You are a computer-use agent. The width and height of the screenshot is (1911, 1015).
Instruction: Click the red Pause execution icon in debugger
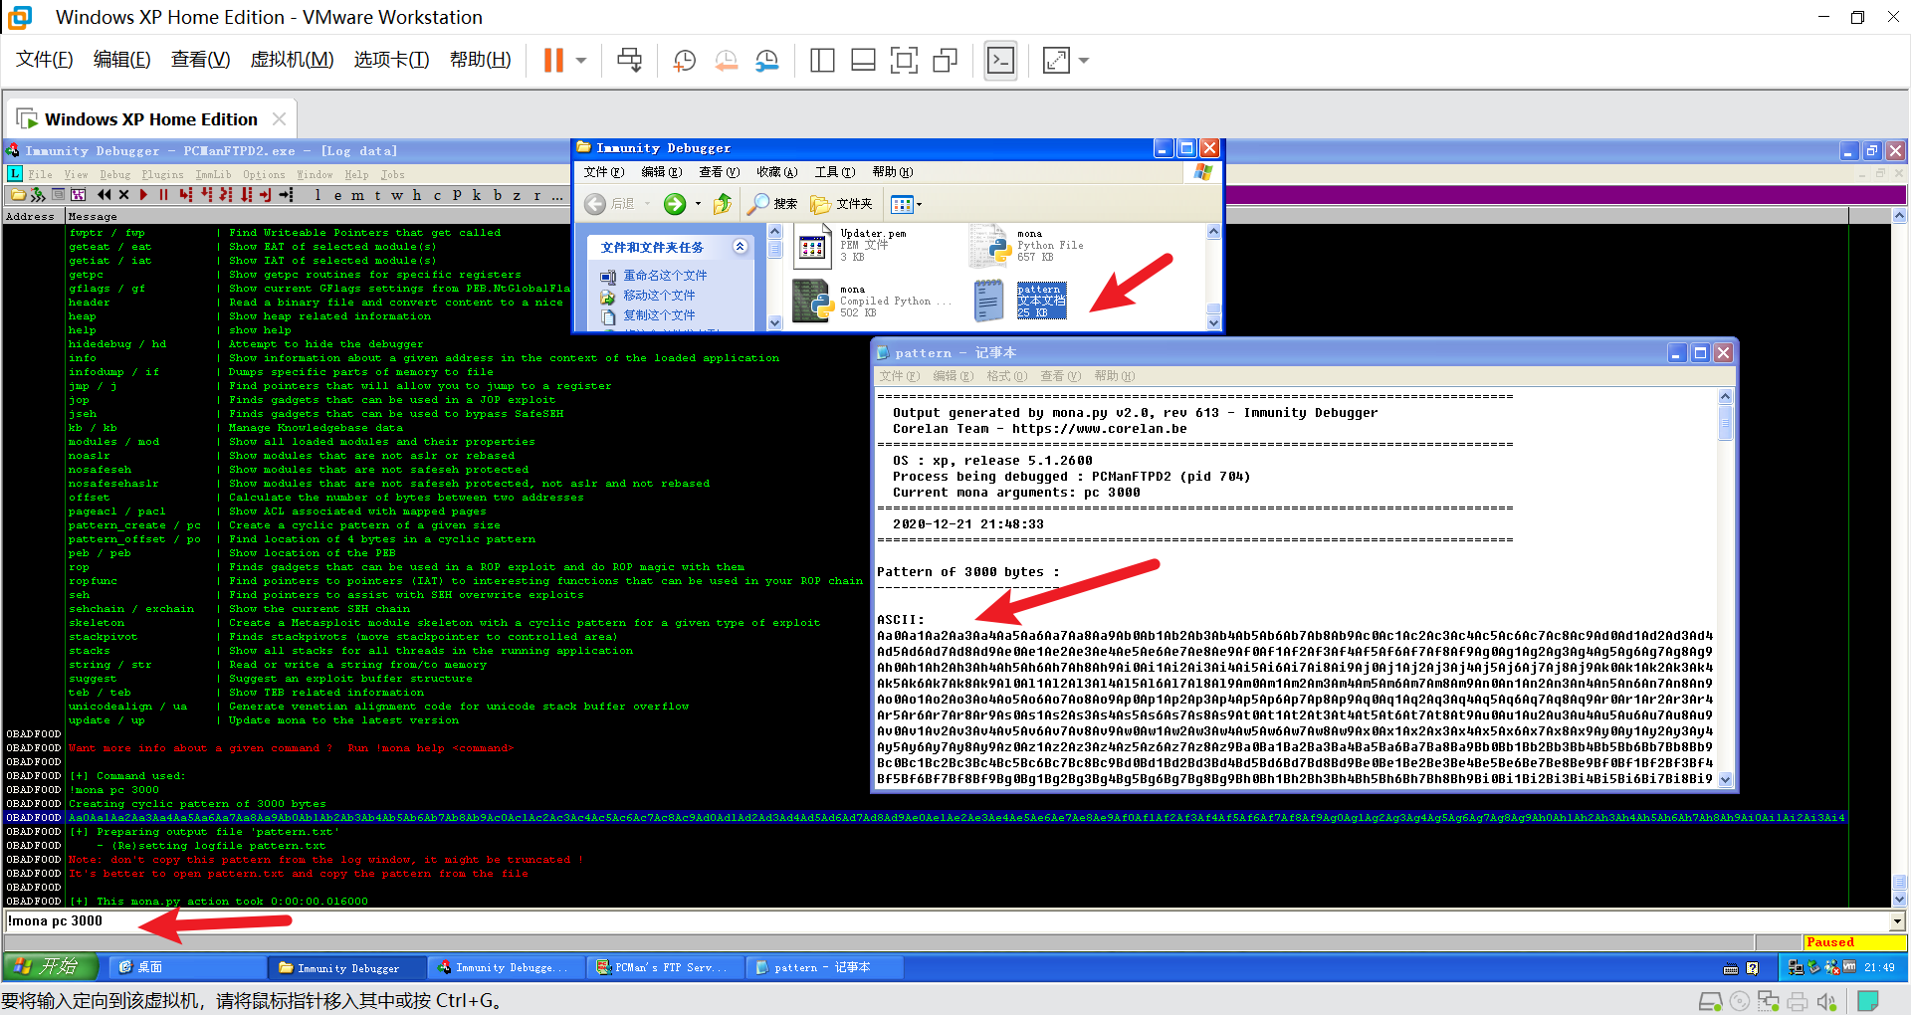coord(163,195)
